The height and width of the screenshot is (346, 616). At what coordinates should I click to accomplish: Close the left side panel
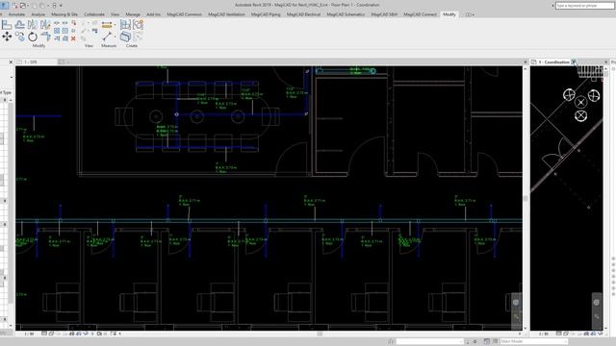coord(11,62)
